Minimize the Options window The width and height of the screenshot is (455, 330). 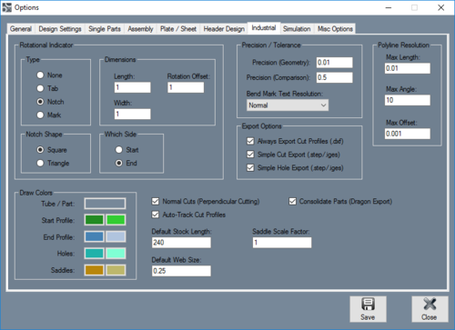click(x=389, y=7)
